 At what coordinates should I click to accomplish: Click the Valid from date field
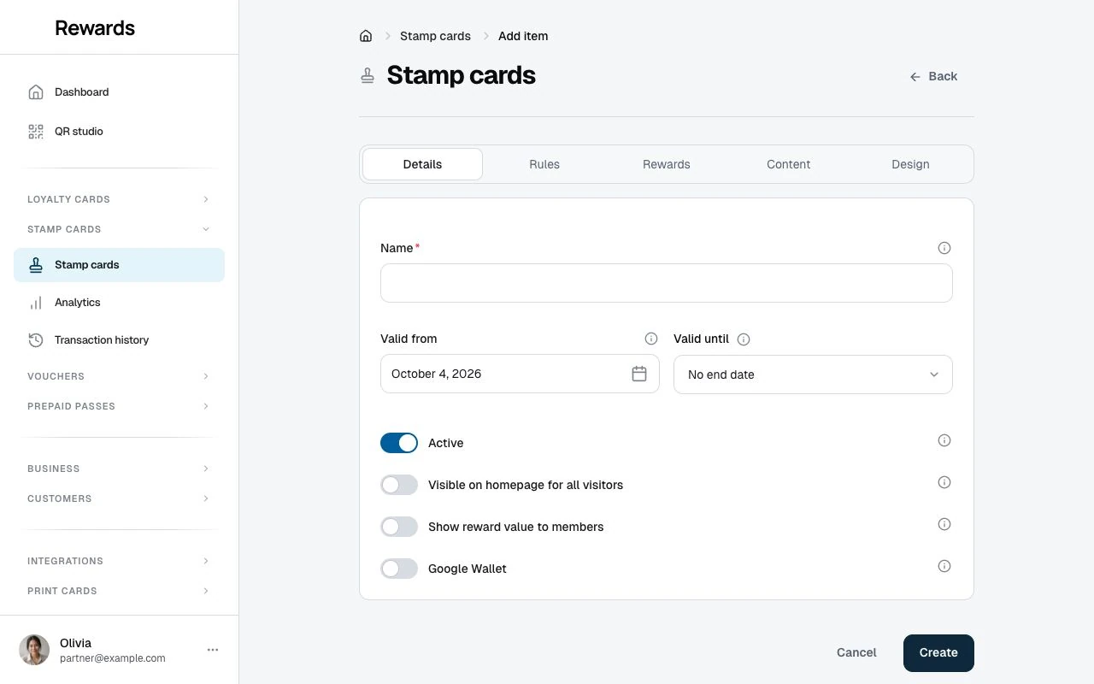point(520,374)
